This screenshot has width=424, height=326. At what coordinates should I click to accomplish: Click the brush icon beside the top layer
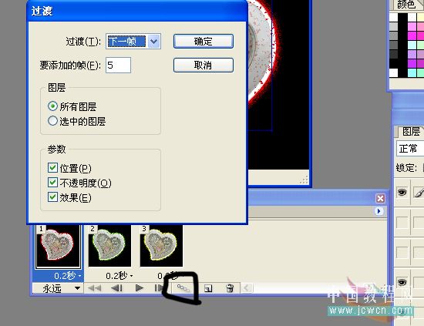(x=419, y=193)
